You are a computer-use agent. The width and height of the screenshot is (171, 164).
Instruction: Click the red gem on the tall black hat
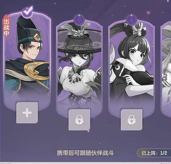(37, 37)
